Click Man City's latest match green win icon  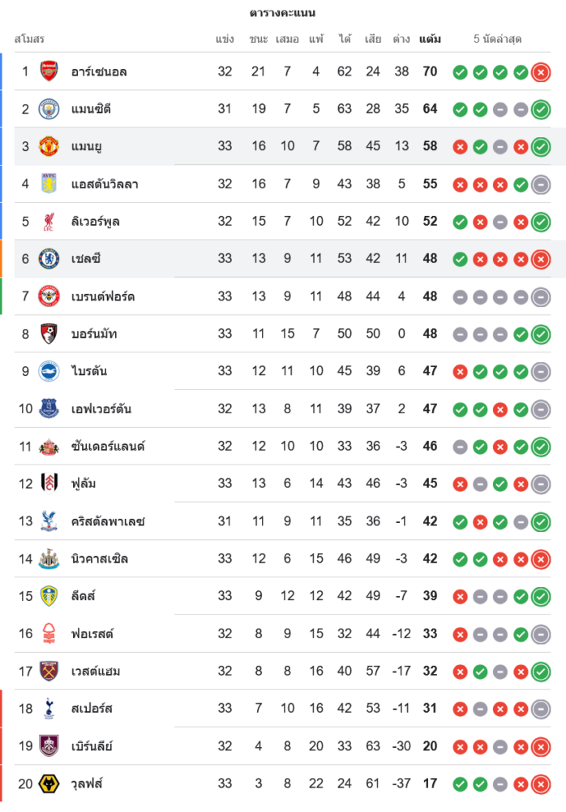click(x=541, y=110)
